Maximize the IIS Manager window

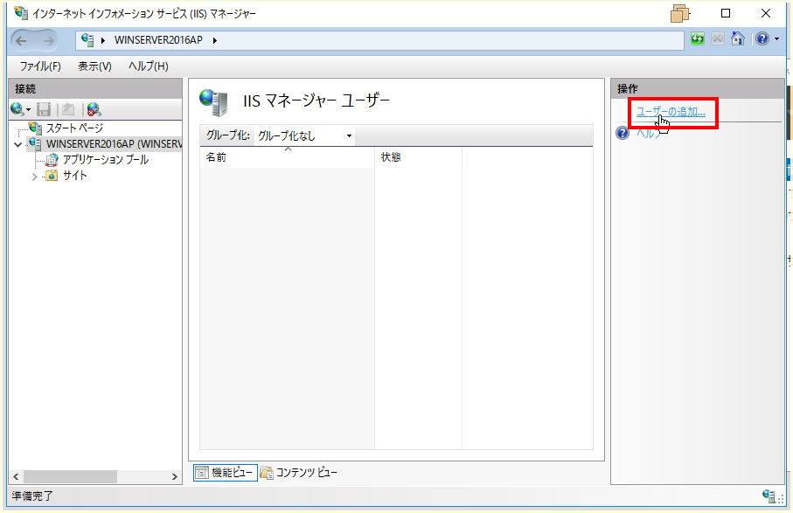click(x=726, y=13)
